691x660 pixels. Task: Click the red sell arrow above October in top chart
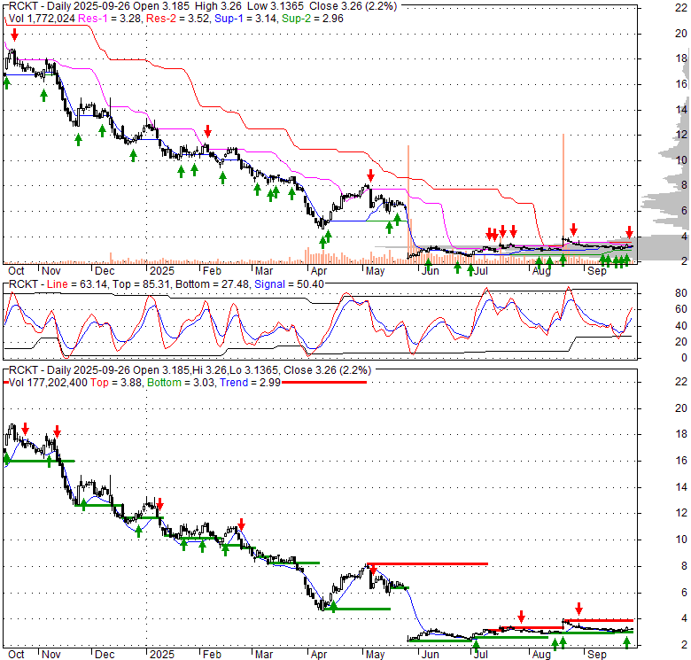(14, 35)
